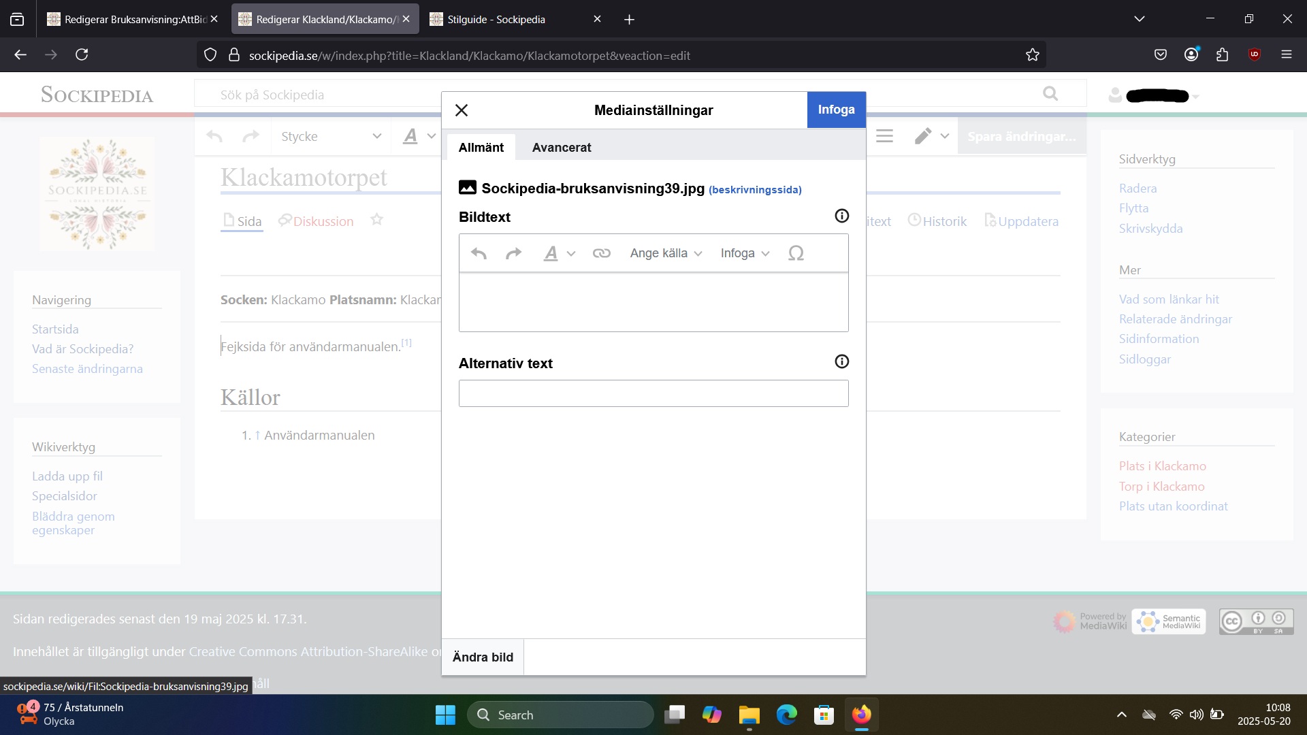Viewport: 1307px width, 735px height.
Task: Click the Ändra bild button
Action: click(483, 657)
